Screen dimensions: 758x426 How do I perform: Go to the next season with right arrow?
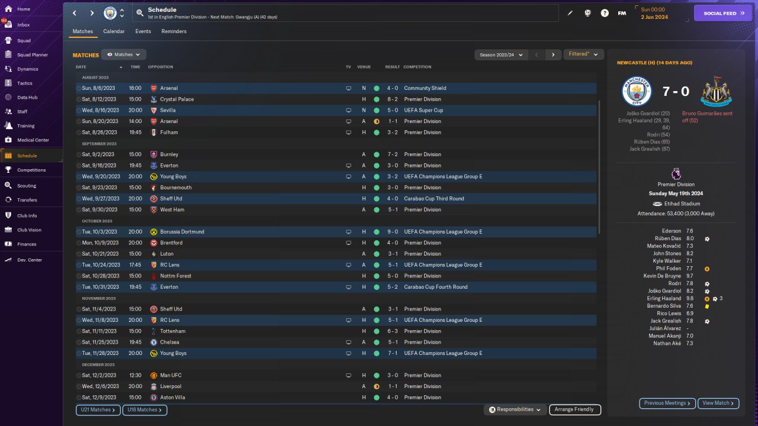point(553,55)
